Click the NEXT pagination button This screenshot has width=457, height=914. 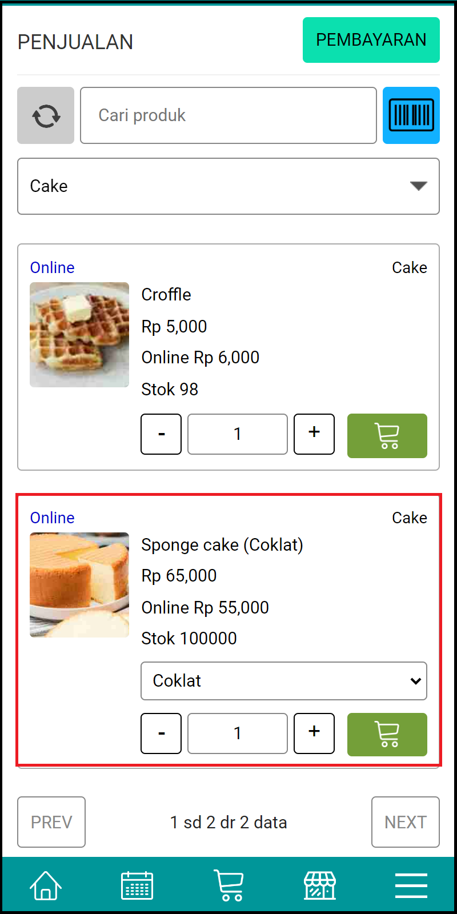406,822
